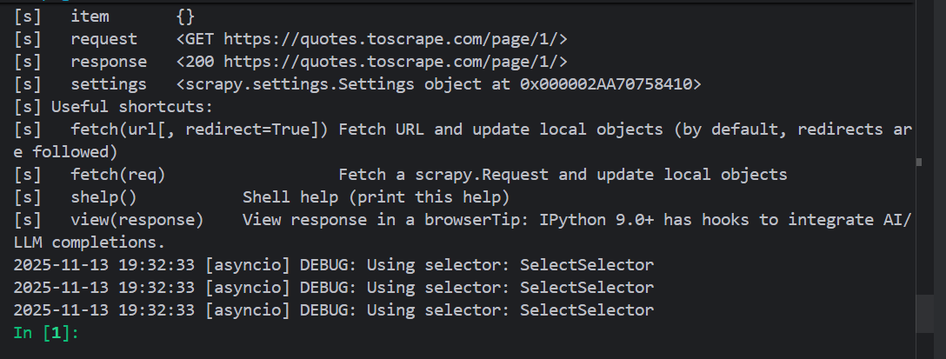Click the fetch(url[, redirect=True]) shortcut text

pyautogui.click(x=199, y=130)
